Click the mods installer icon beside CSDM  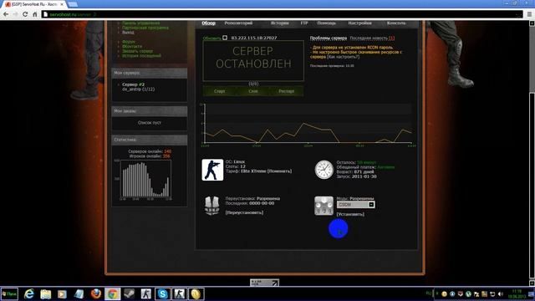click(324, 206)
